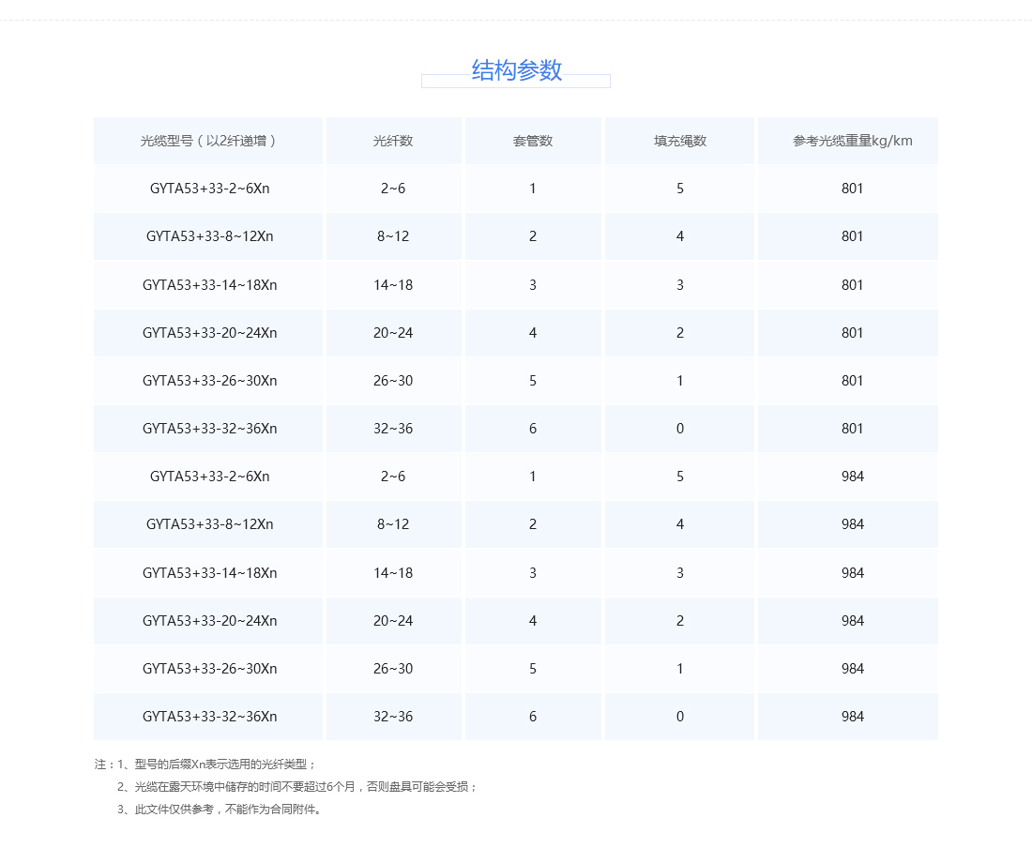Select the 光缆型号（以2纤递增） column header
Viewport: 1032px width, 863px height.
(x=208, y=141)
